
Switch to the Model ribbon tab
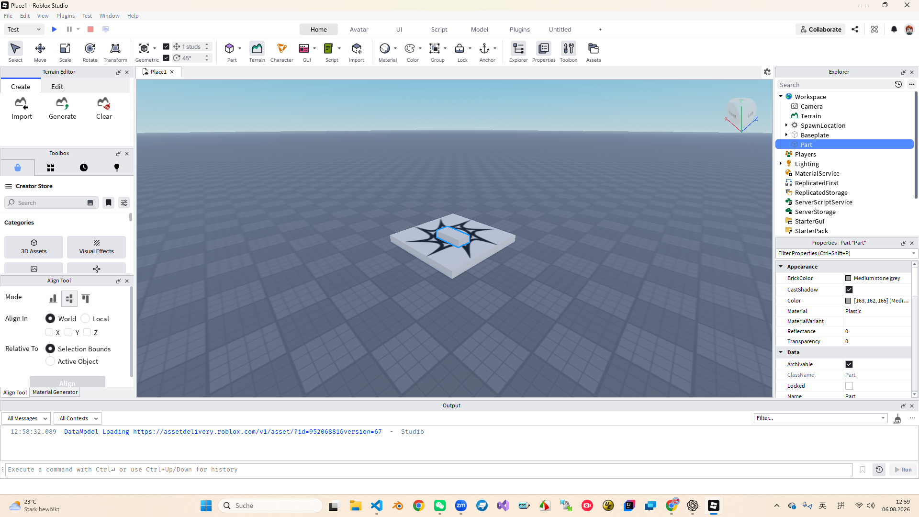480,29
